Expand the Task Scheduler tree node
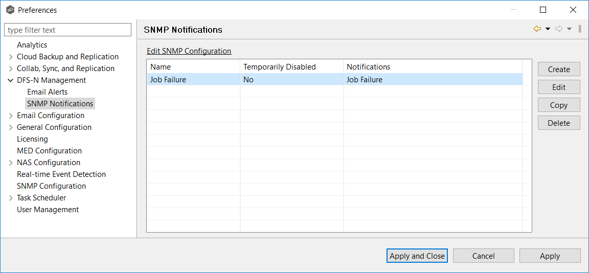This screenshot has height=273, width=589. 11,198
